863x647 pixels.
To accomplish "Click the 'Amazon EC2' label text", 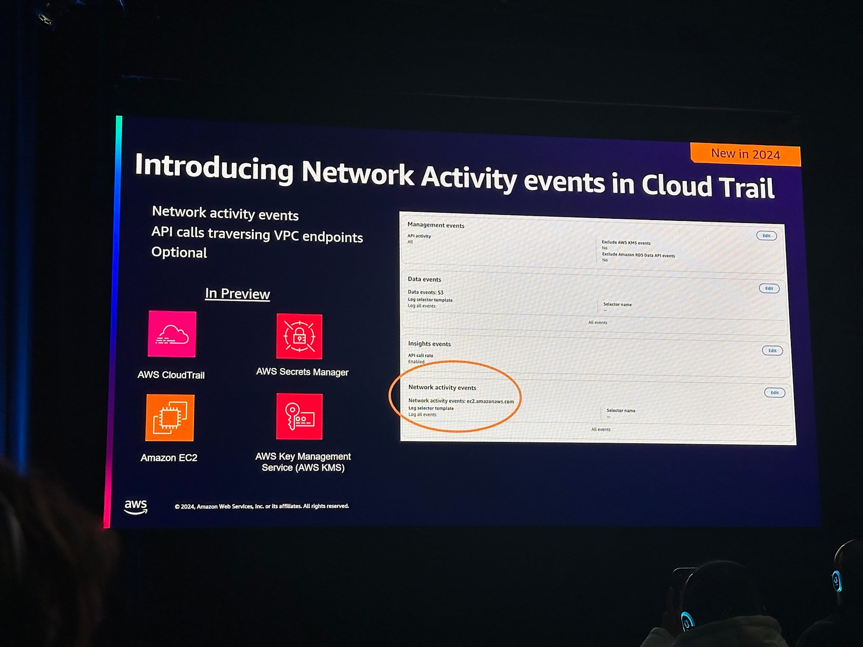I will 169,458.
